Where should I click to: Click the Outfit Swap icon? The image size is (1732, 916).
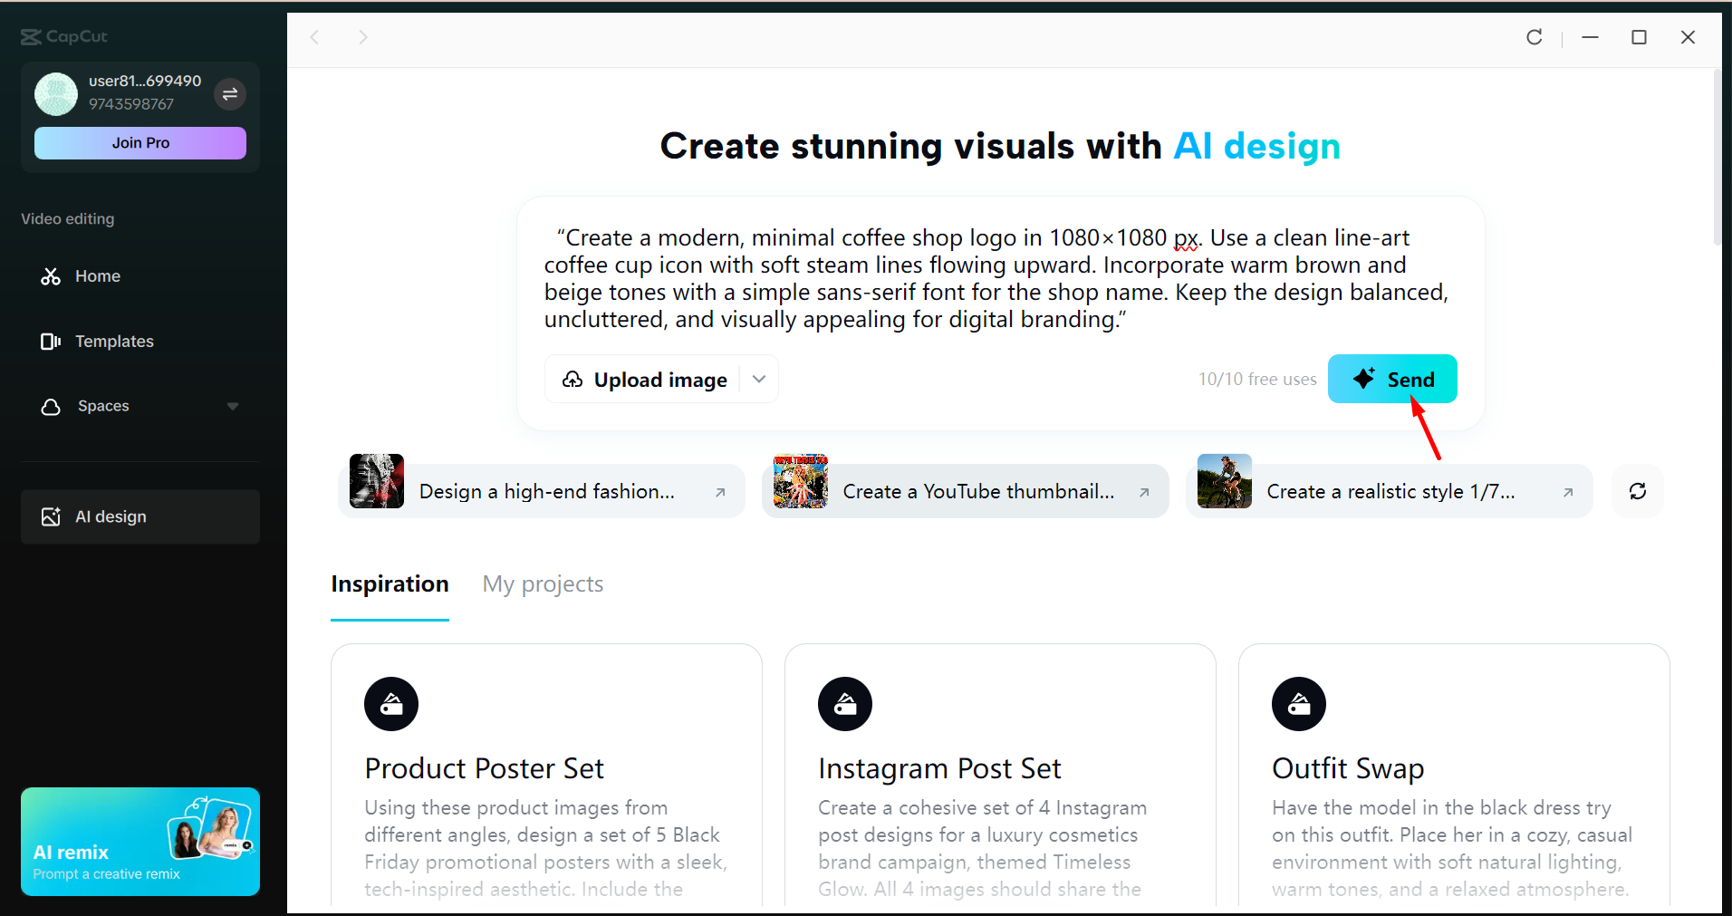click(x=1299, y=704)
